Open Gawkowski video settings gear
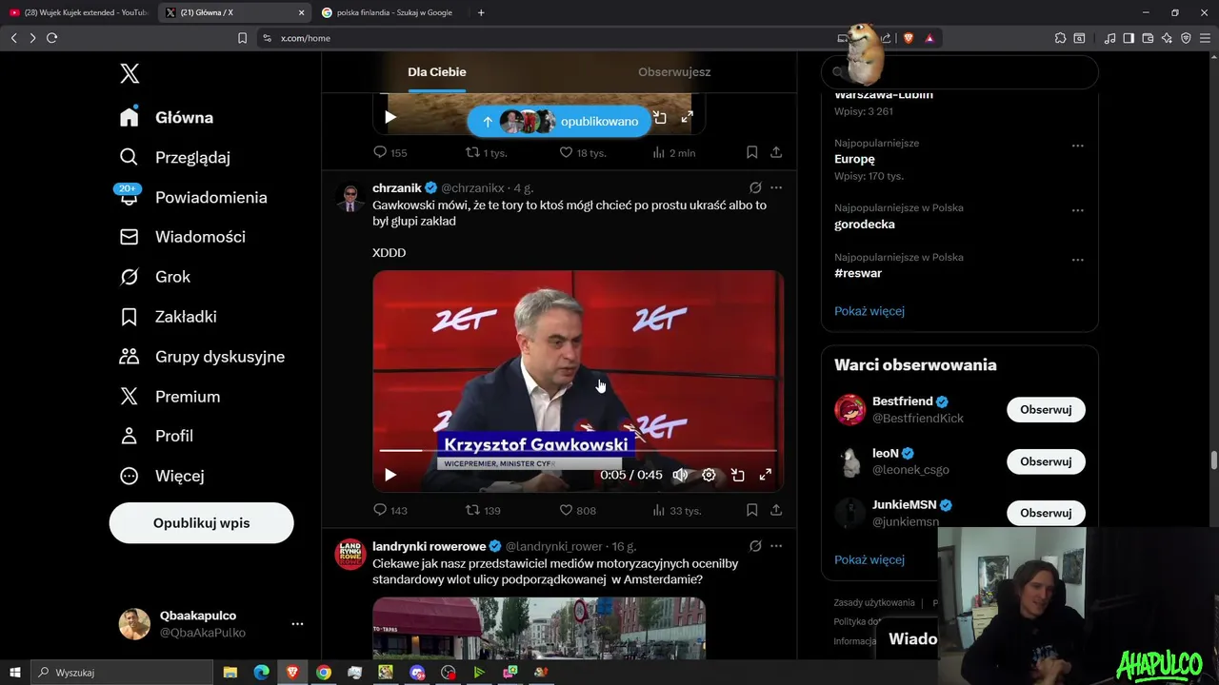Image resolution: width=1219 pixels, height=685 pixels. pyautogui.click(x=709, y=475)
